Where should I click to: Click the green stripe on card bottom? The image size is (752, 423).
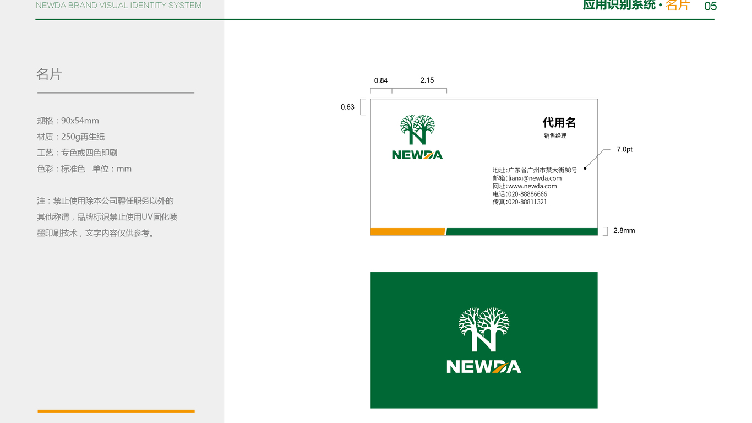[522, 232]
